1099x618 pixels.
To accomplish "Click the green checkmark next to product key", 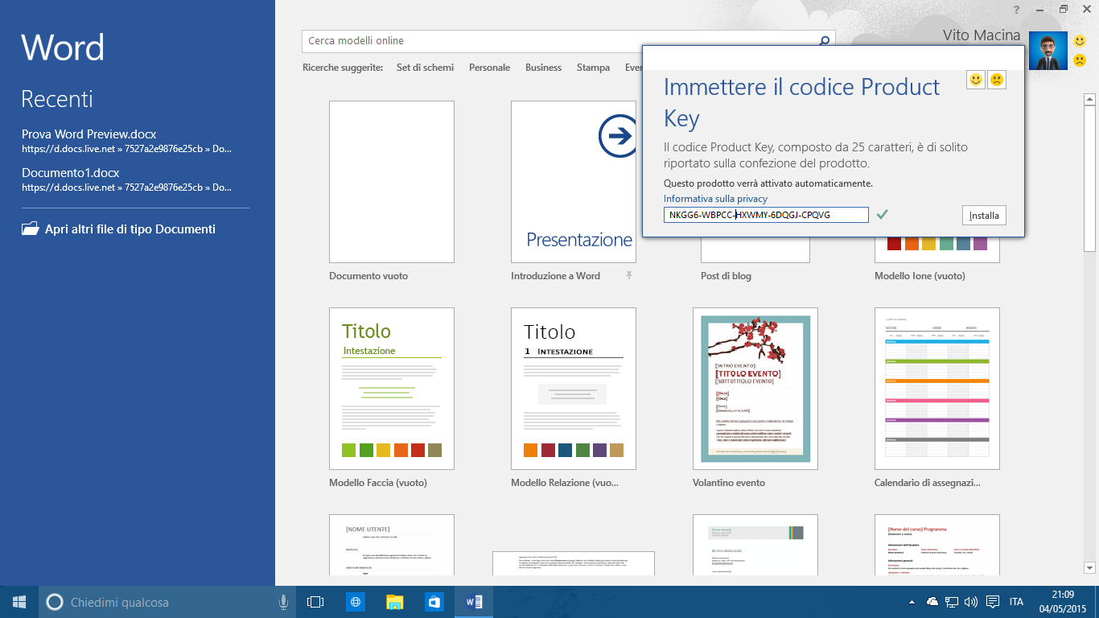I will pos(882,214).
